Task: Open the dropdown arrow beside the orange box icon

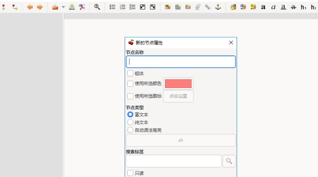Action: 63,7
